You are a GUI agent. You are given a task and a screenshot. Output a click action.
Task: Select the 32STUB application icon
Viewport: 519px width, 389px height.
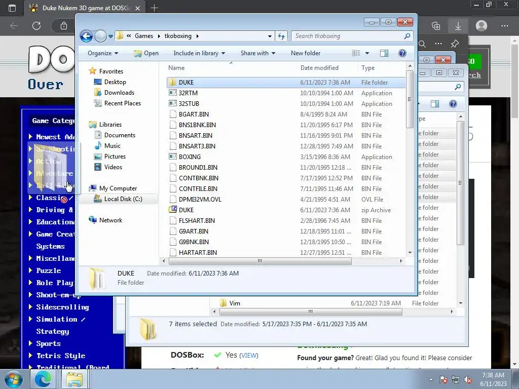[x=173, y=103]
